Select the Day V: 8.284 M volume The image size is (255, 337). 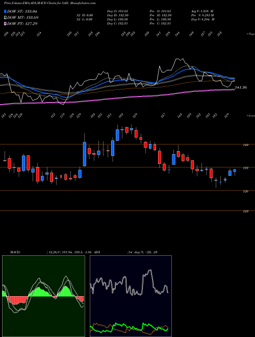pyautogui.click(x=202, y=19)
